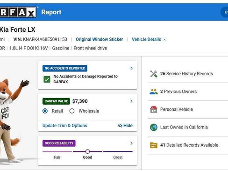
Task: Collapse Vehicle Details with the caret
Action: point(164,40)
